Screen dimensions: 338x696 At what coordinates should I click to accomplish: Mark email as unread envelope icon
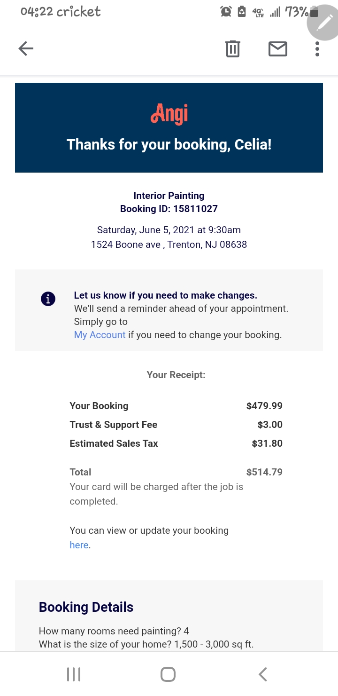pos(278,48)
